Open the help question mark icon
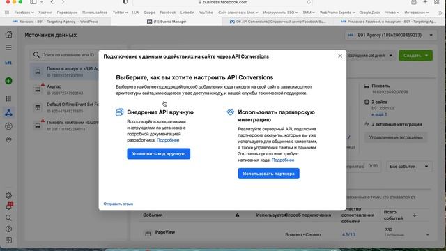This screenshot has width=446, height=251. coord(8,229)
